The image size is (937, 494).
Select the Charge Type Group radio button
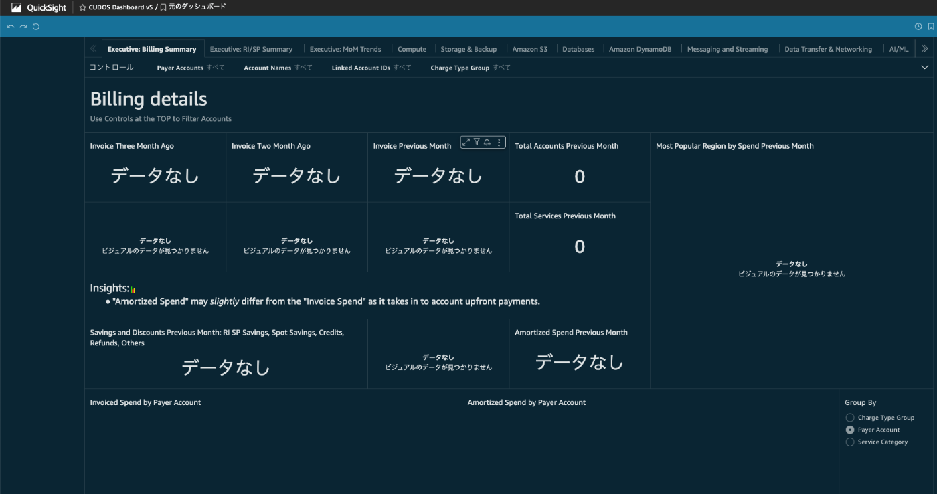tap(850, 417)
